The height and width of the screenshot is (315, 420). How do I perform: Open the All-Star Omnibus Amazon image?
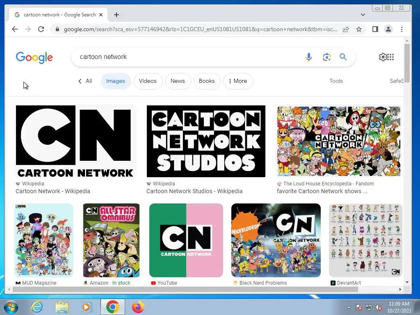pos(112,240)
